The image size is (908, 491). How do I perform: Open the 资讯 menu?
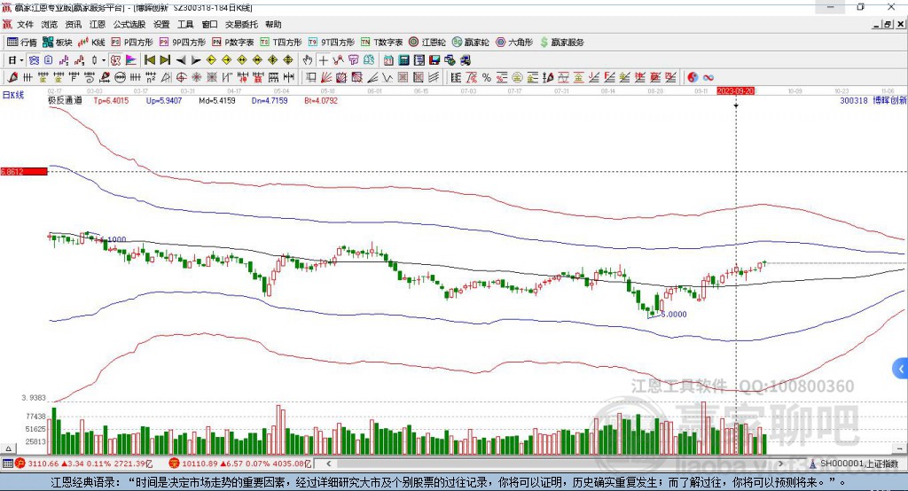73,24
